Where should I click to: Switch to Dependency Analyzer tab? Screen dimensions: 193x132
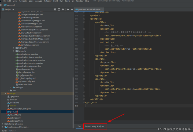(95, 126)
